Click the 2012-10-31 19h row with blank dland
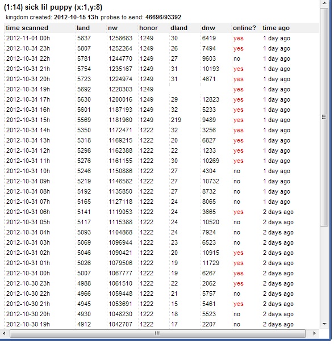The width and height of the screenshot is (334, 344). click(x=161, y=89)
